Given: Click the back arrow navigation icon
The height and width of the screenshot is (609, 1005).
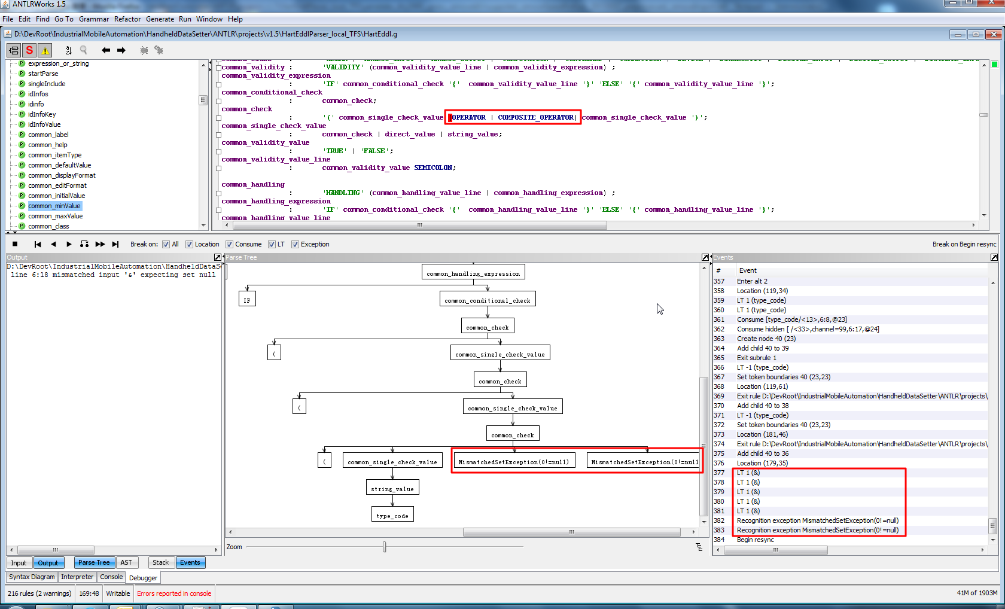Looking at the screenshot, I should click(x=106, y=50).
